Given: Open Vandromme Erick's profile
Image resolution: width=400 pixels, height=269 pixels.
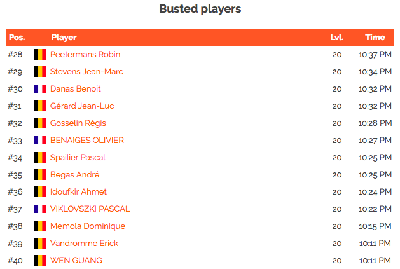Looking at the screenshot, I should click(84, 244).
